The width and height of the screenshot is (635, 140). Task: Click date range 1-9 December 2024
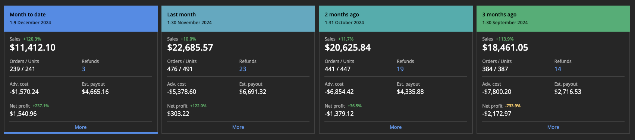click(x=30, y=23)
